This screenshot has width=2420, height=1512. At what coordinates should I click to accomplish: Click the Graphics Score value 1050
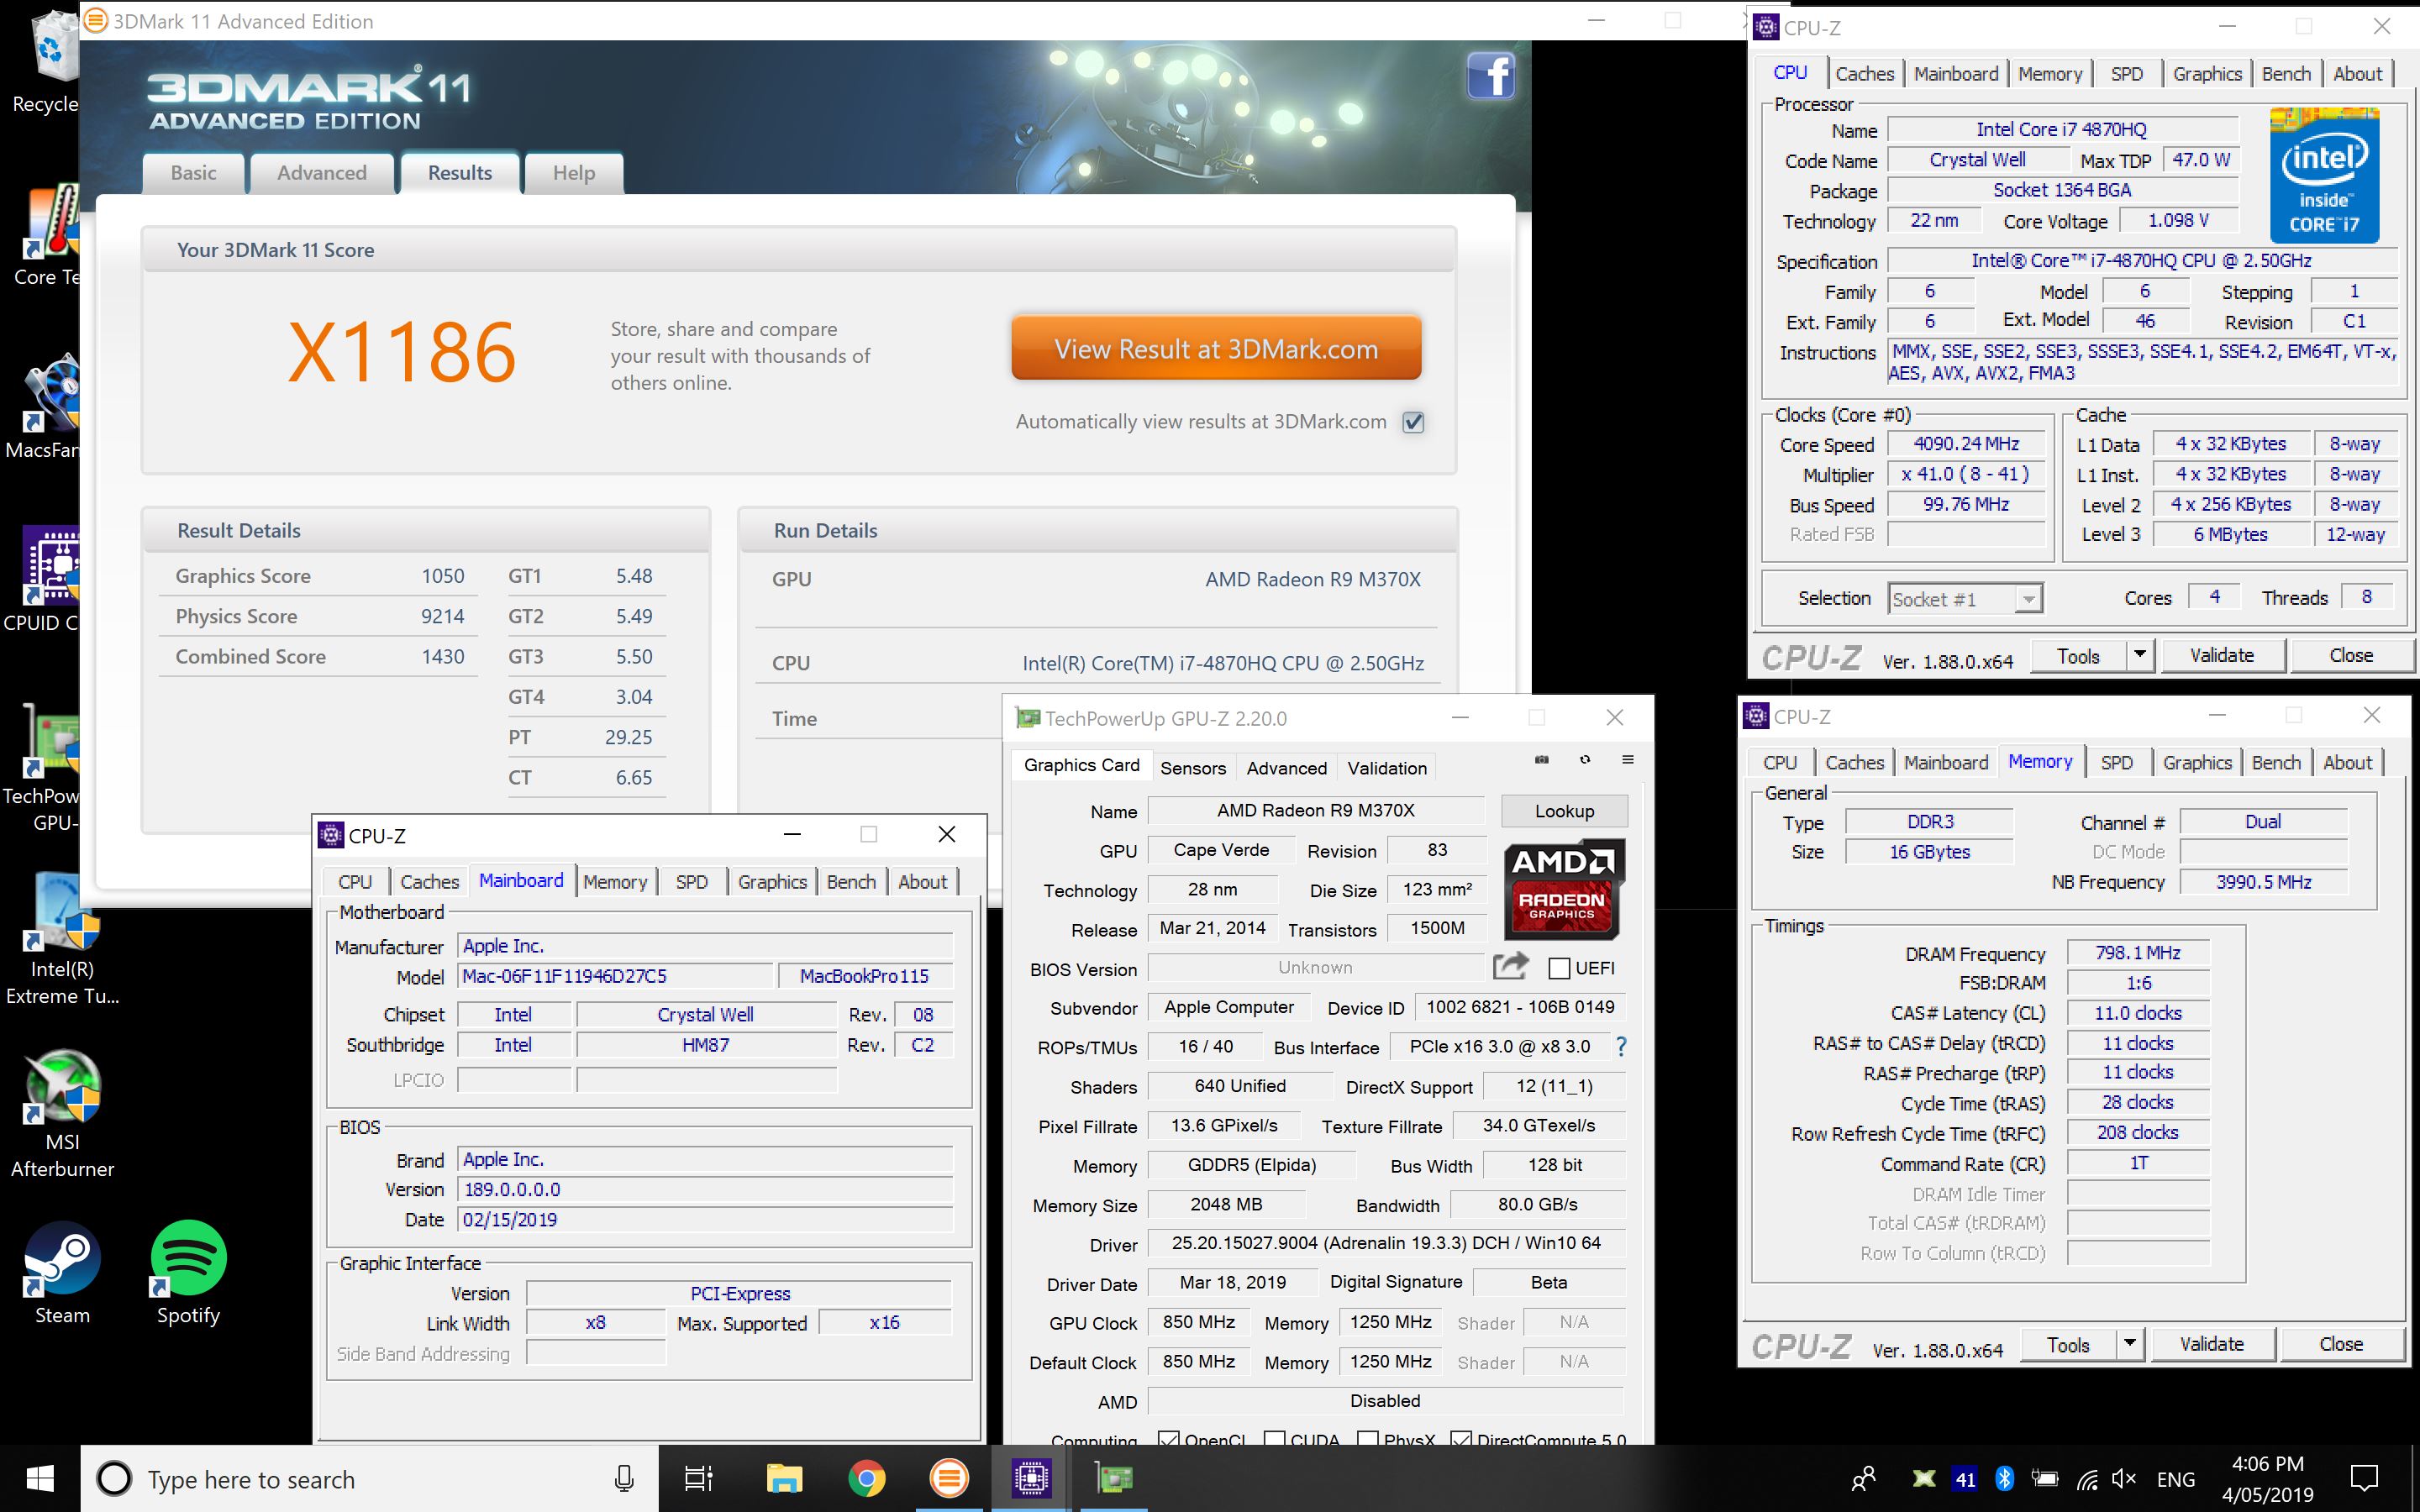click(x=442, y=576)
